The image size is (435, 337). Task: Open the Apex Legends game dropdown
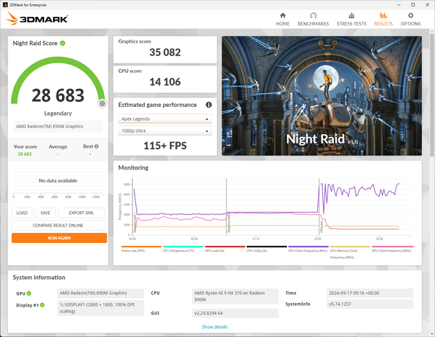point(165,118)
